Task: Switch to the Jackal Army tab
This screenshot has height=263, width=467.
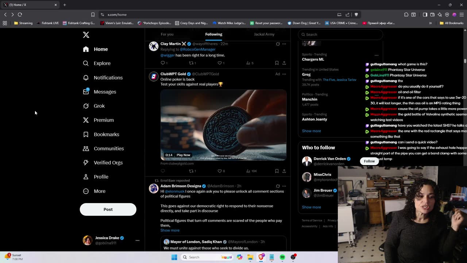Action: (x=264, y=34)
